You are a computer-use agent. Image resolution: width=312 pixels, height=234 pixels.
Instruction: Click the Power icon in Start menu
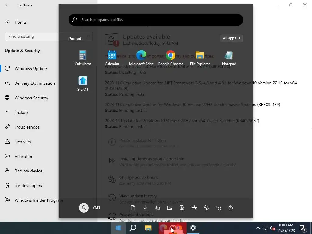click(231, 208)
